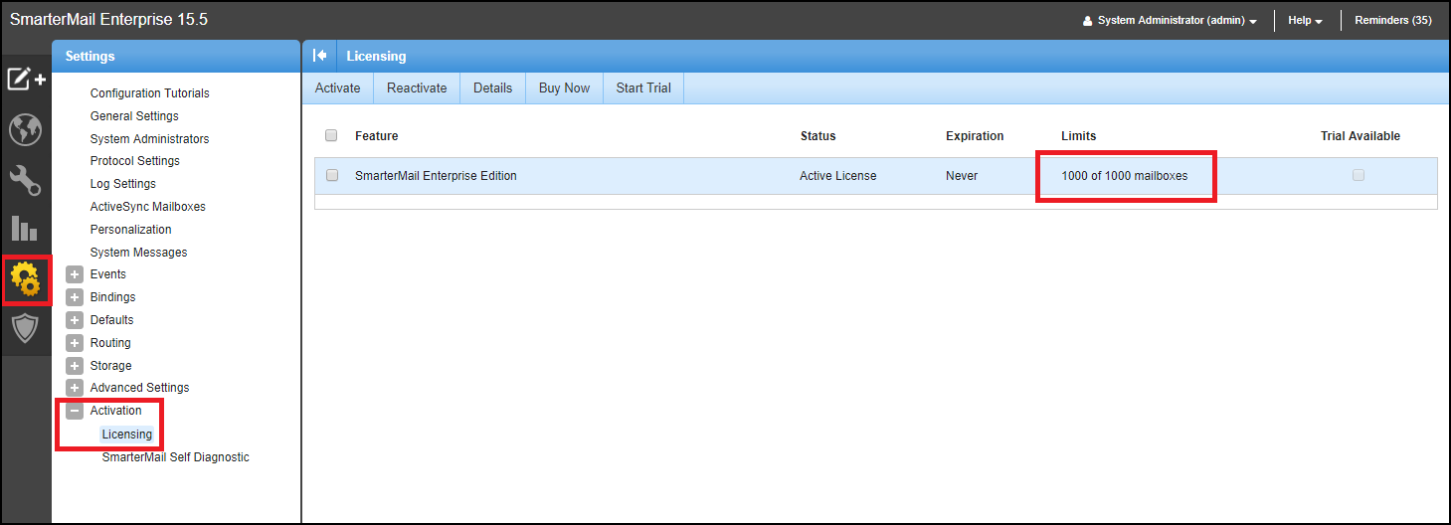1451x525 pixels.
Task: Open SmarterMail Self Diagnostic tree item
Action: 176,457
